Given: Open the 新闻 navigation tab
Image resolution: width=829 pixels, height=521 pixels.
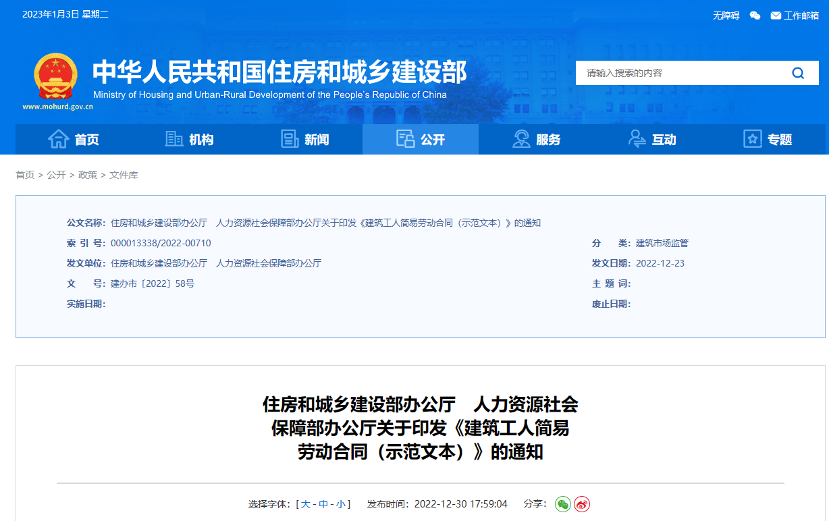Looking at the screenshot, I should (304, 140).
